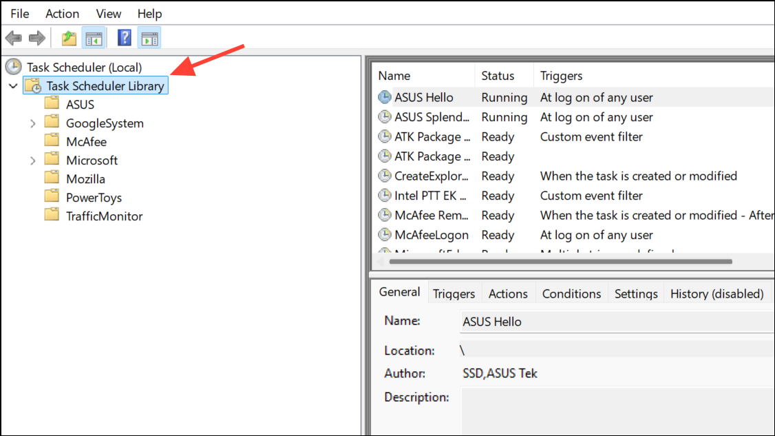
Task: Select the McAfee Rem... task name
Action: pos(432,216)
